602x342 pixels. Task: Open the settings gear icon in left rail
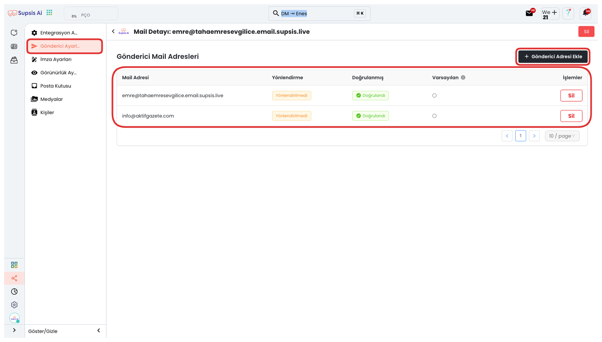[14, 305]
